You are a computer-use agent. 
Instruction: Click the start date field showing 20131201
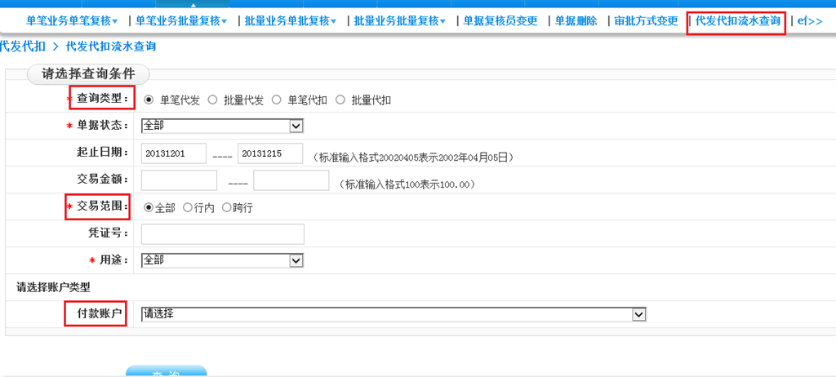[x=174, y=153]
